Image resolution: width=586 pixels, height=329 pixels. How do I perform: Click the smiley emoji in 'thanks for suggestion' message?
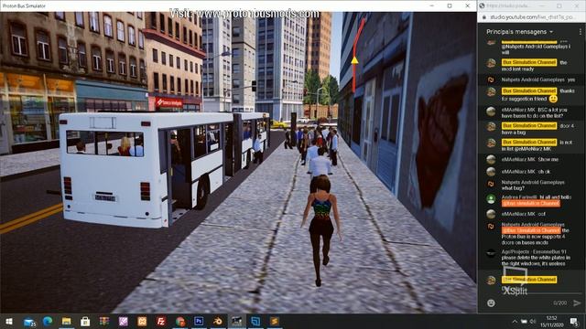[x=553, y=99]
